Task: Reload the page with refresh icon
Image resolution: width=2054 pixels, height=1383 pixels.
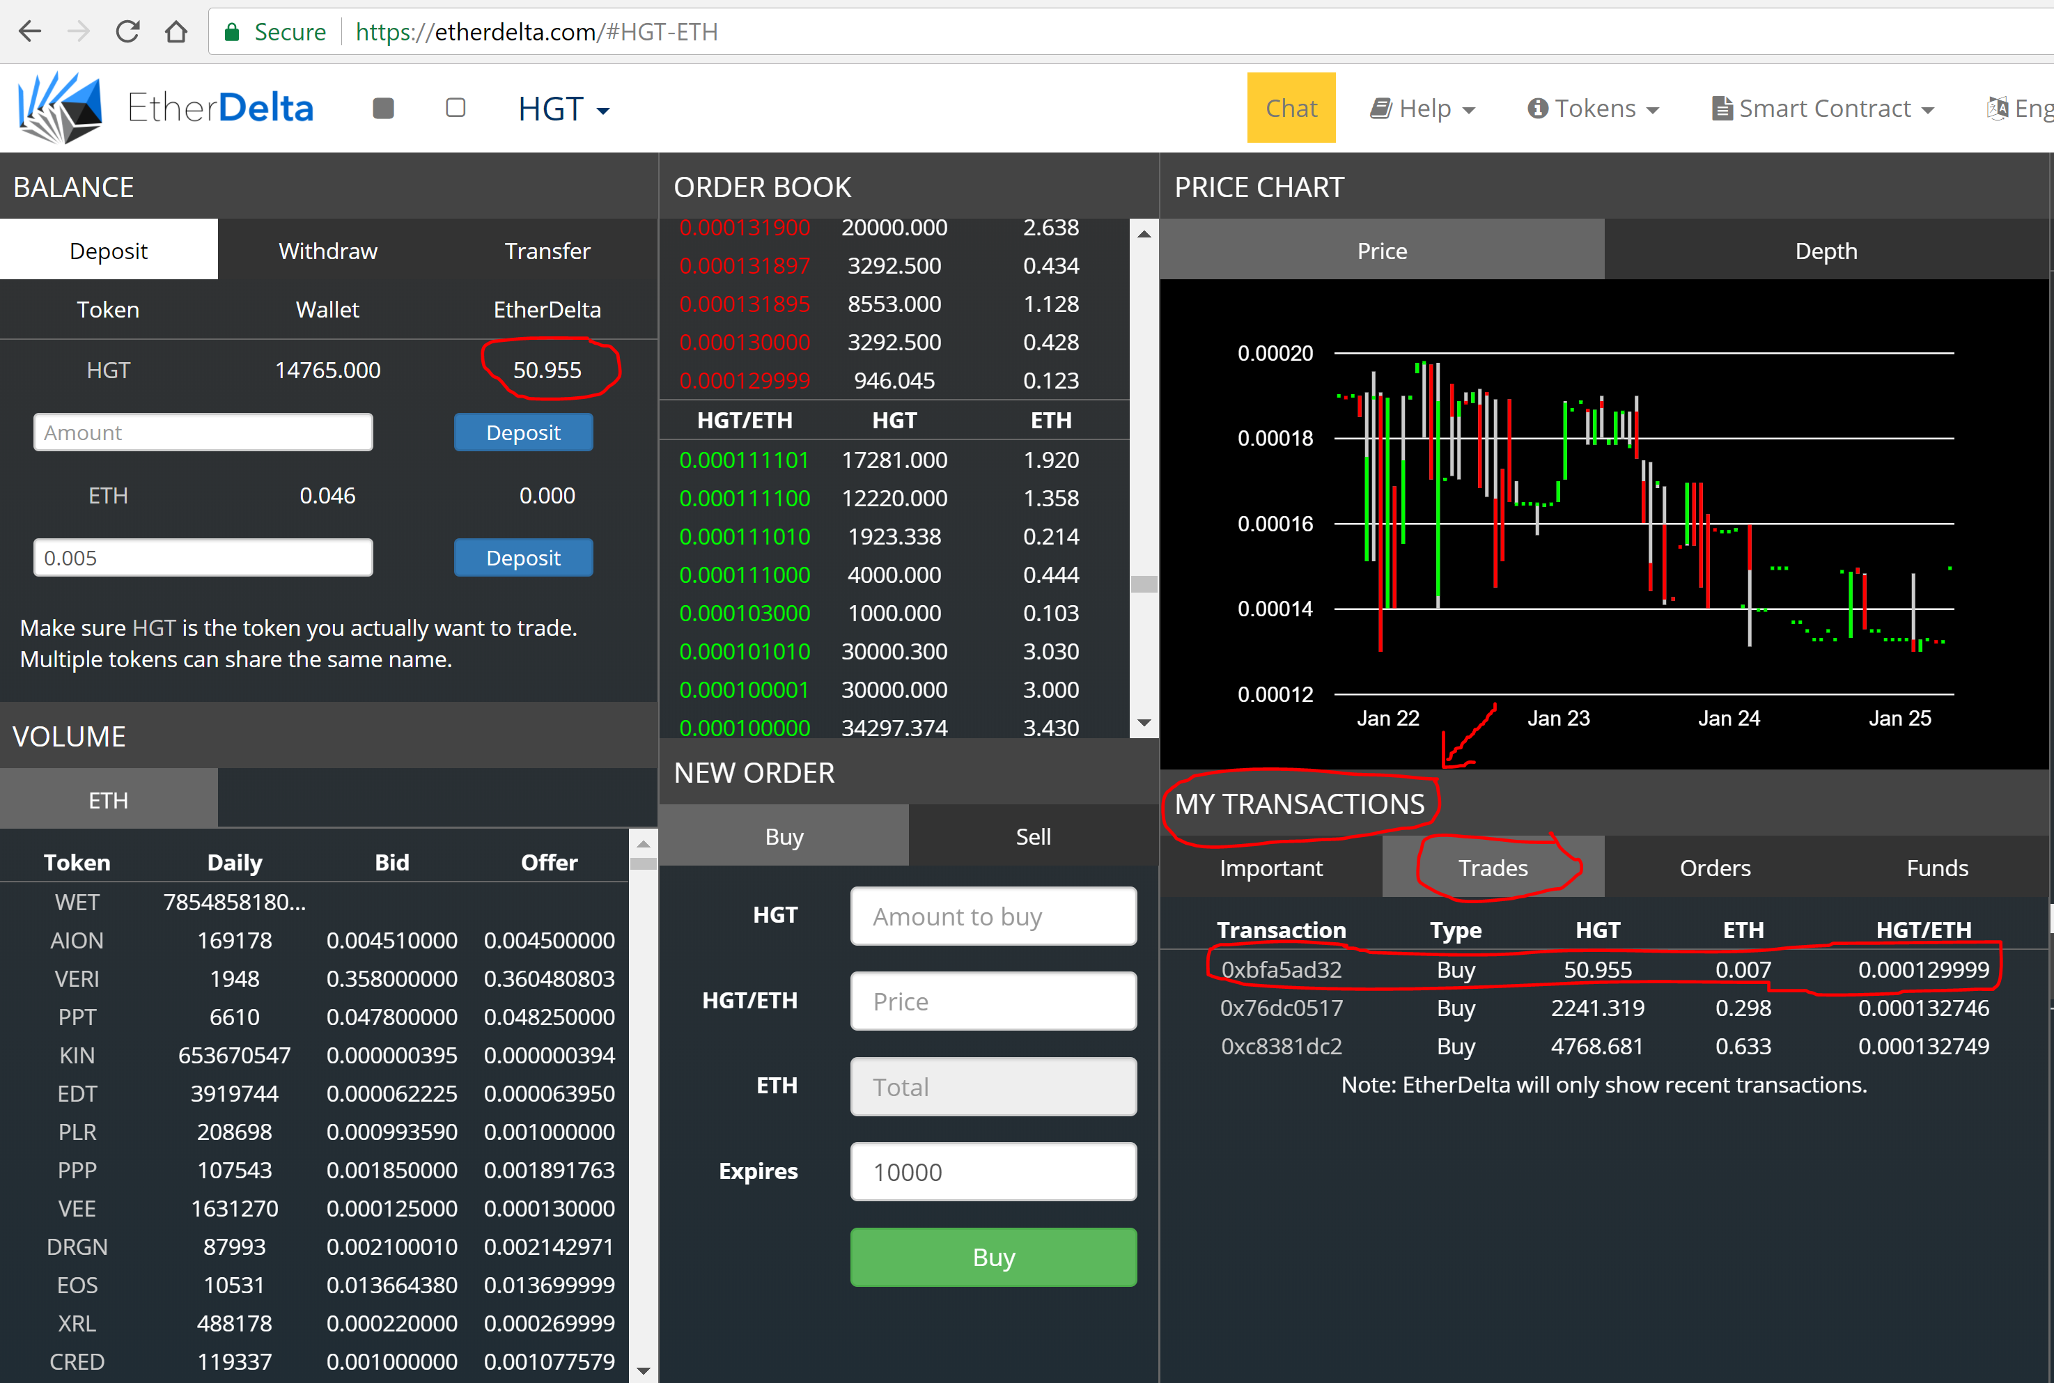Action: (128, 32)
